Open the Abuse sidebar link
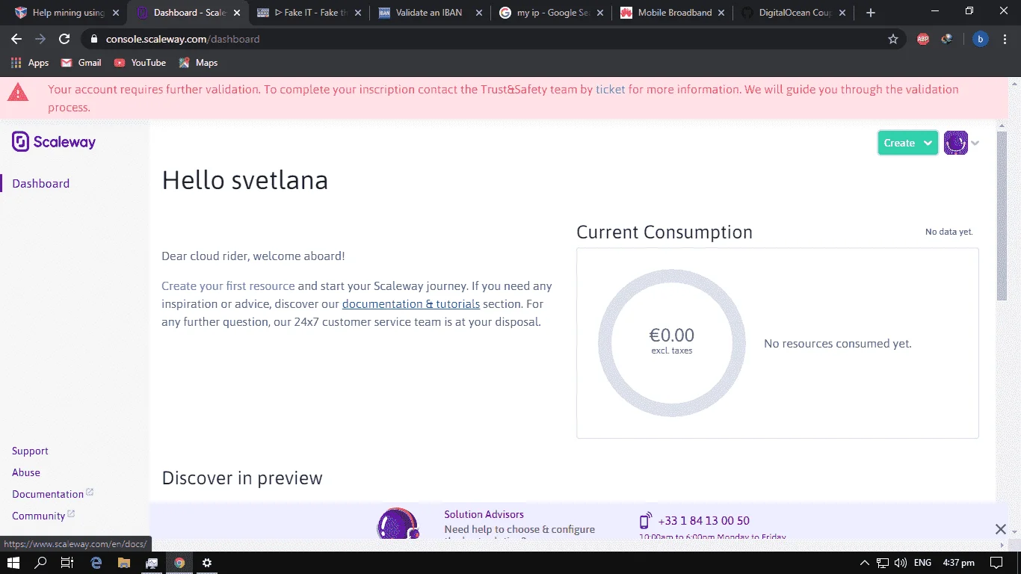 point(26,472)
